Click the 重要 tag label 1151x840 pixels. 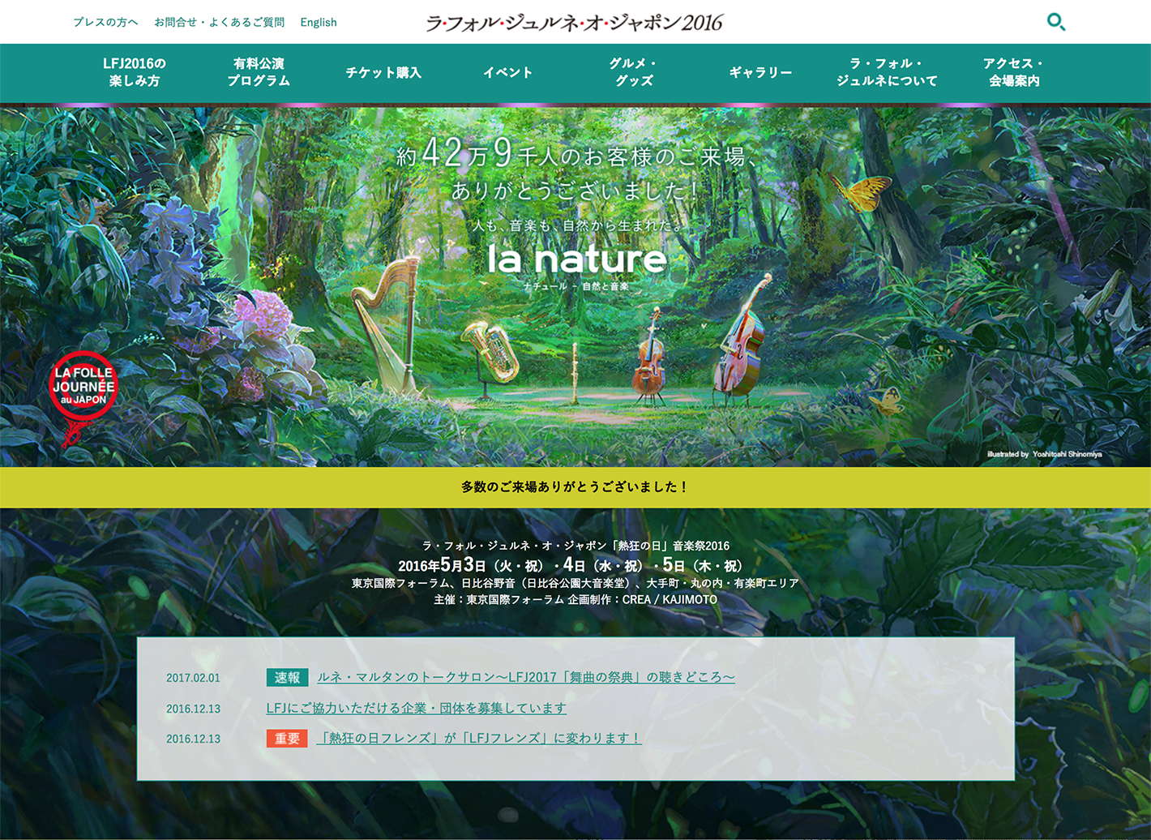[287, 738]
